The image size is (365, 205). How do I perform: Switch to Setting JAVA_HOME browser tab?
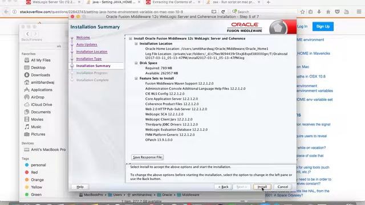point(113,2)
